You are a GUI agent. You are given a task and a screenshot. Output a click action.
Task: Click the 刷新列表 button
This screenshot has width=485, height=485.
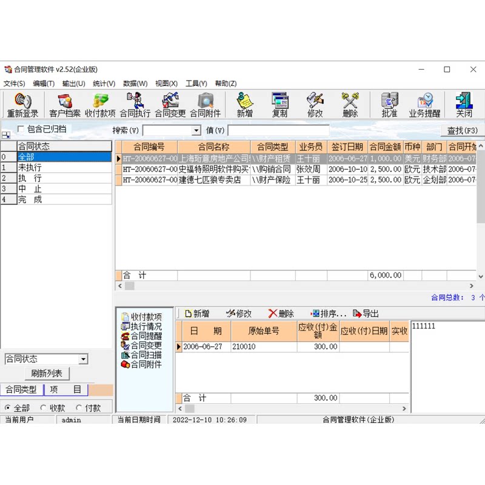[47, 373]
